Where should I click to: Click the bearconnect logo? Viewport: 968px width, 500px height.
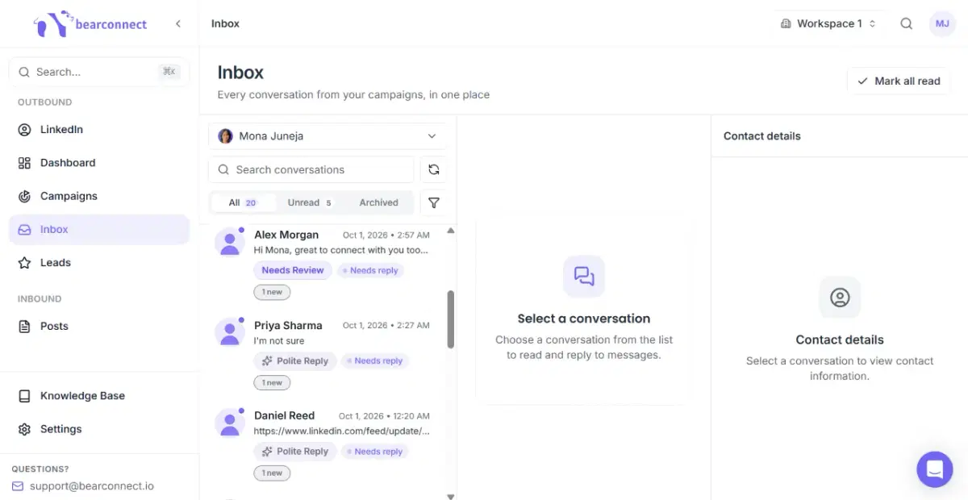90,23
